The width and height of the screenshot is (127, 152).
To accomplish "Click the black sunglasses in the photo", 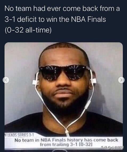I will (x=63, y=73).
